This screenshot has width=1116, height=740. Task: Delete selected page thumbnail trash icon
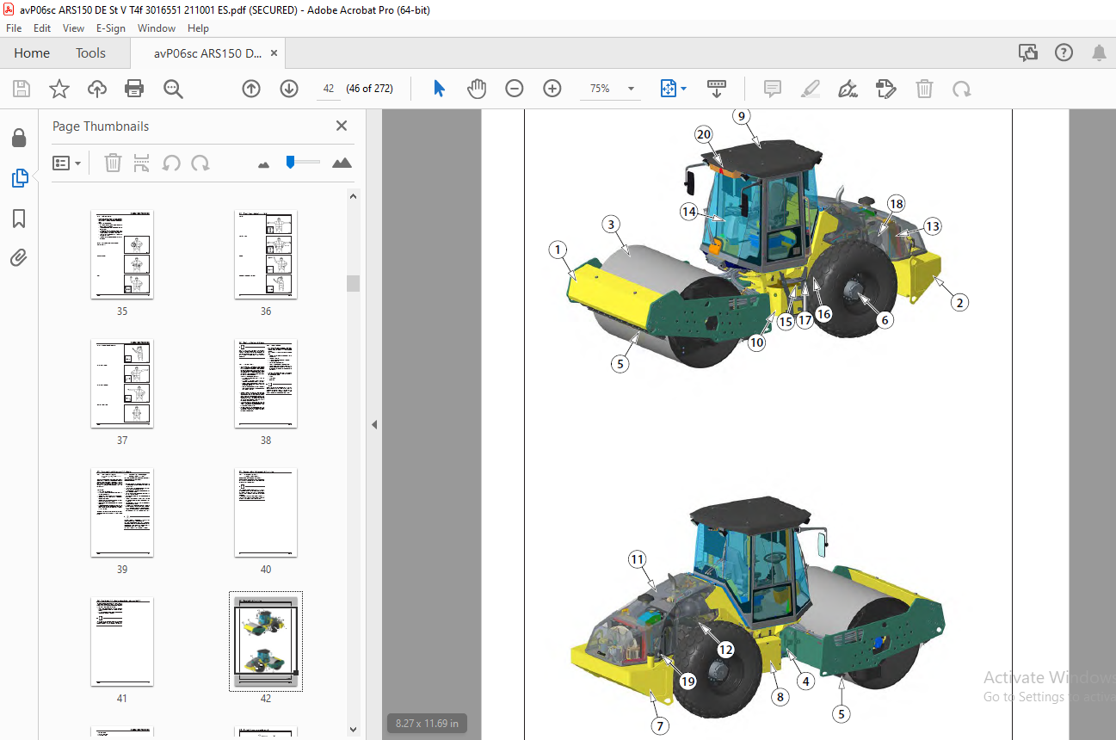(x=113, y=163)
